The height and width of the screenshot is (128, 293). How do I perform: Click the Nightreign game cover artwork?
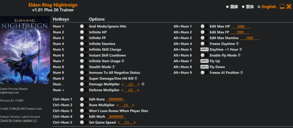[x=25, y=50]
